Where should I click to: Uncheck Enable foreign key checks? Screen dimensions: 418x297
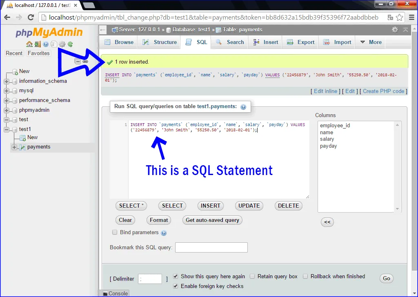coord(176,286)
